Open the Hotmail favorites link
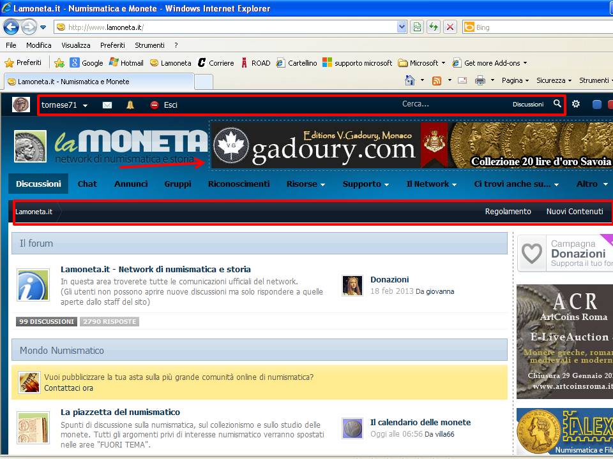The width and height of the screenshot is (613, 459). tap(126, 63)
